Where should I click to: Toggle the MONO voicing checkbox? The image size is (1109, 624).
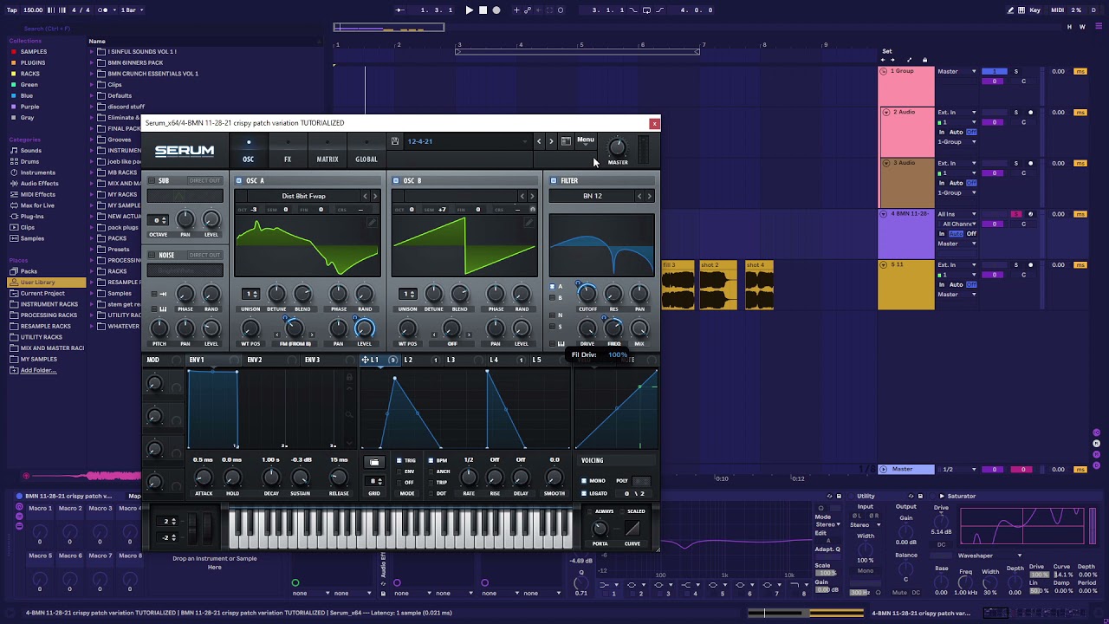(584, 480)
